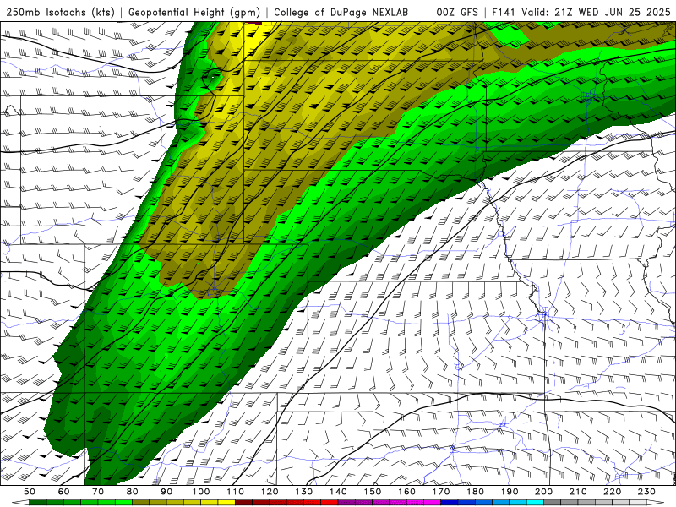The width and height of the screenshot is (676, 507).
Task: Click the colorbar label "170"
Action: (x=441, y=492)
